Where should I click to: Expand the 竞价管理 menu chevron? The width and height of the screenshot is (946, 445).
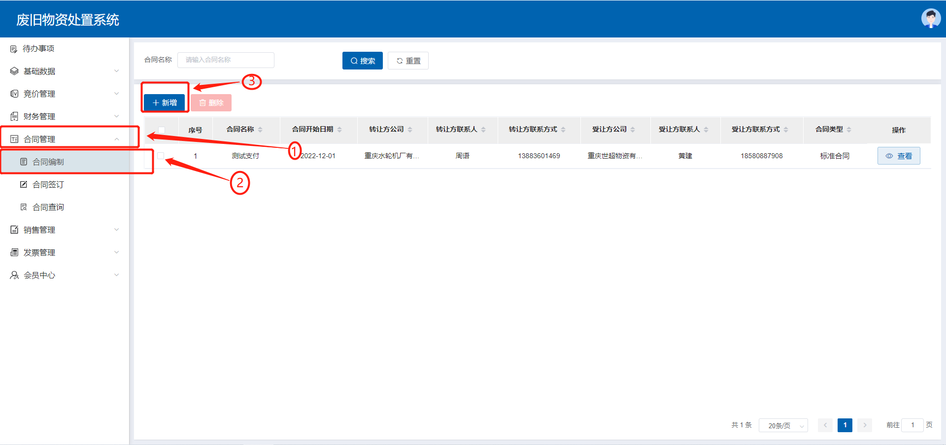[x=117, y=94]
